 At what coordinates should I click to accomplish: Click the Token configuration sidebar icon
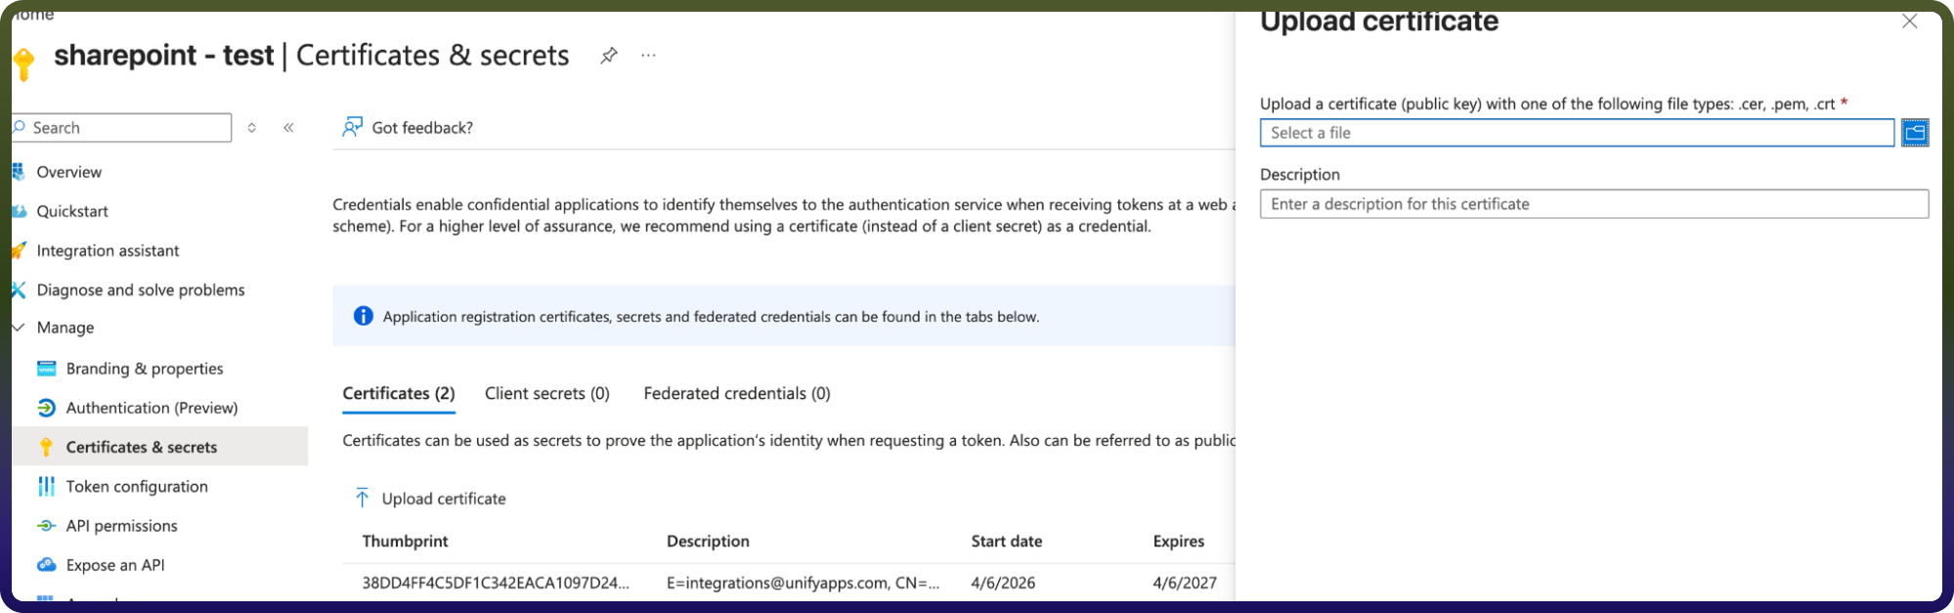click(x=46, y=486)
